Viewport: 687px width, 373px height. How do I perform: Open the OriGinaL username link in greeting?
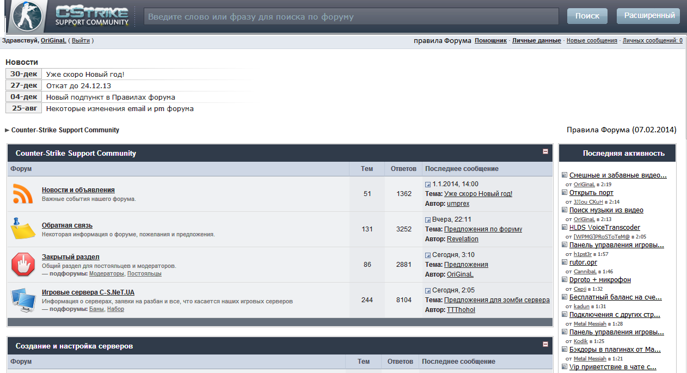(53, 40)
